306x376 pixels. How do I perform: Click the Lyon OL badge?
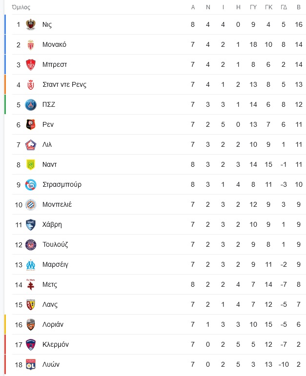[31, 364]
